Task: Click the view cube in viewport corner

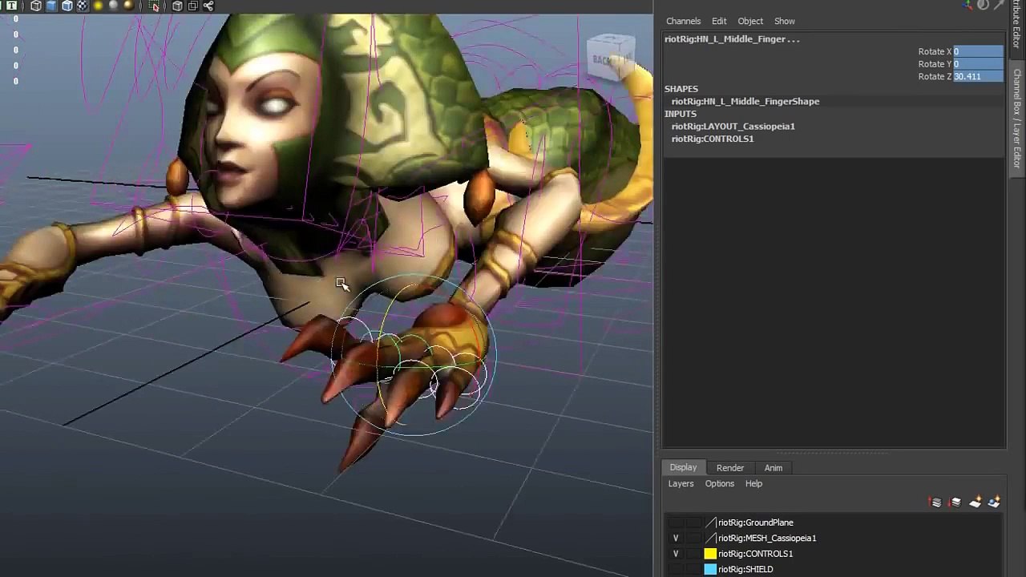Action: point(611,58)
